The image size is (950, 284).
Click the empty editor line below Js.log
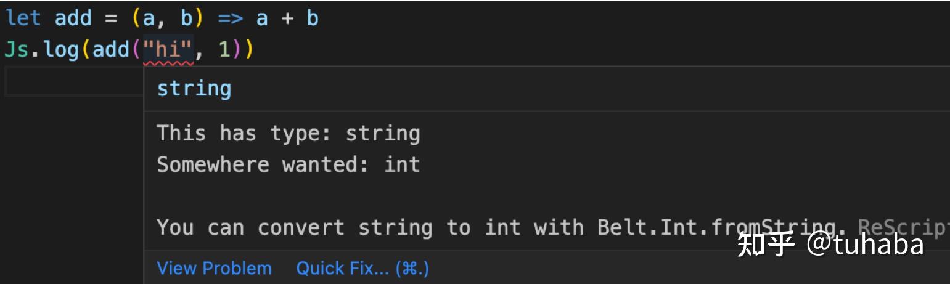[x=73, y=83]
